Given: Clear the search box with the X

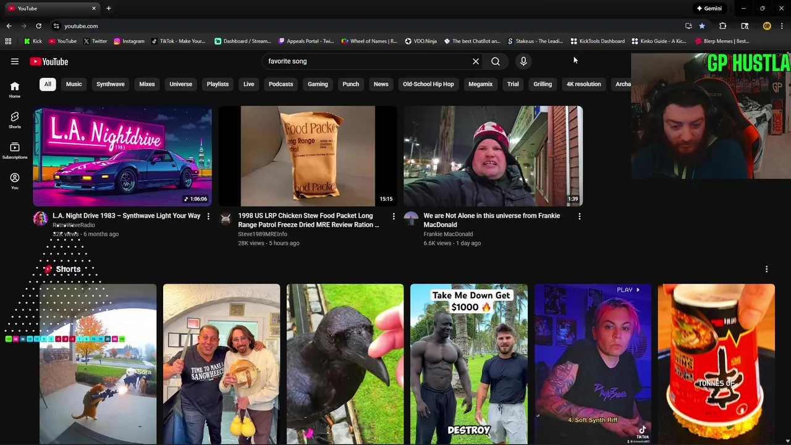Looking at the screenshot, I should point(476,61).
